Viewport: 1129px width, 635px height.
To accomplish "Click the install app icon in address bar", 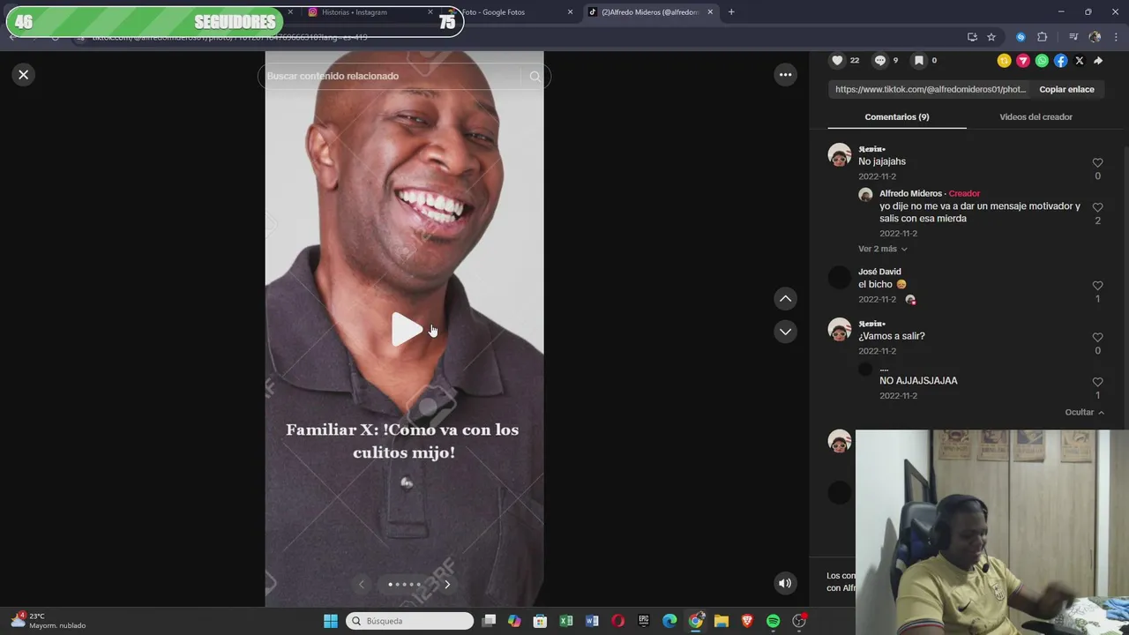I will point(972,37).
